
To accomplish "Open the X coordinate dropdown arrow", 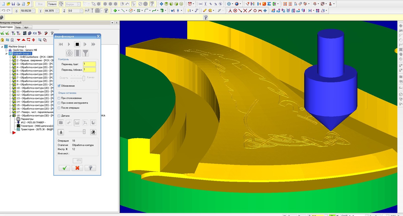I will (x=34, y=11).
